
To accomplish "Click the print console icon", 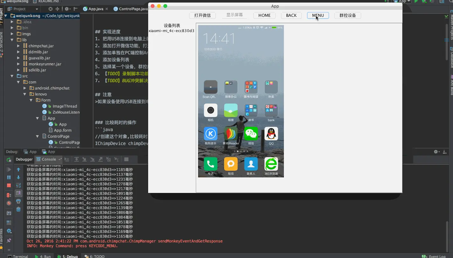I will [x=18, y=201].
